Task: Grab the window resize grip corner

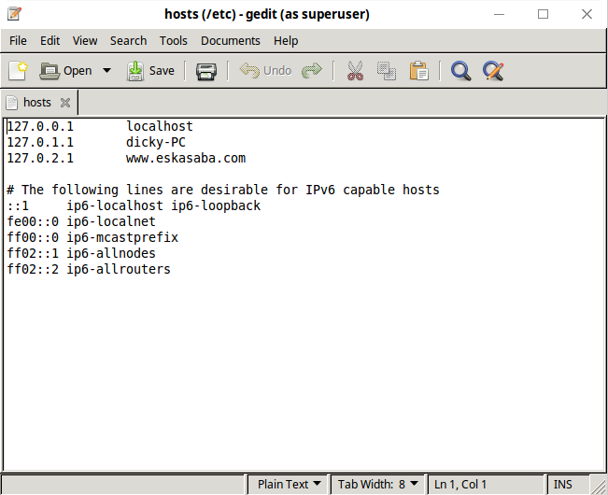Action: tap(599, 486)
